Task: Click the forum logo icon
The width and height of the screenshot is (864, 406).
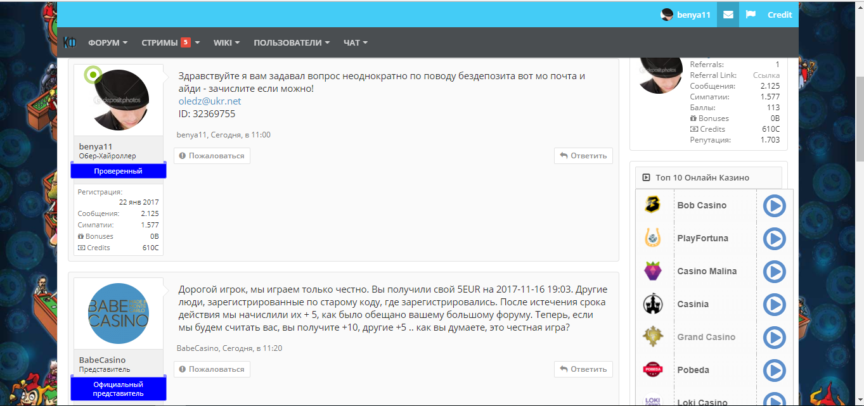Action: pyautogui.click(x=70, y=42)
